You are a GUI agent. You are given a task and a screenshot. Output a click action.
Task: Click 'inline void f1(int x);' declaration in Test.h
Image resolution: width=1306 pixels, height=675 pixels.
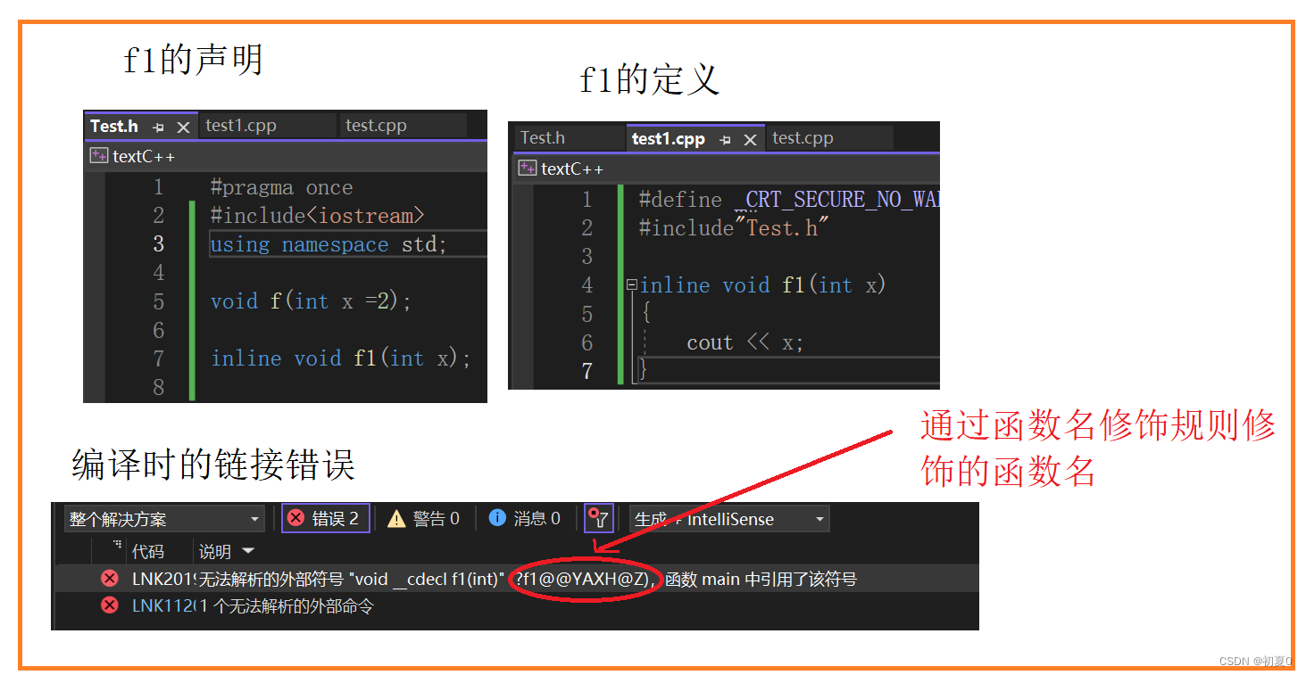coord(341,358)
